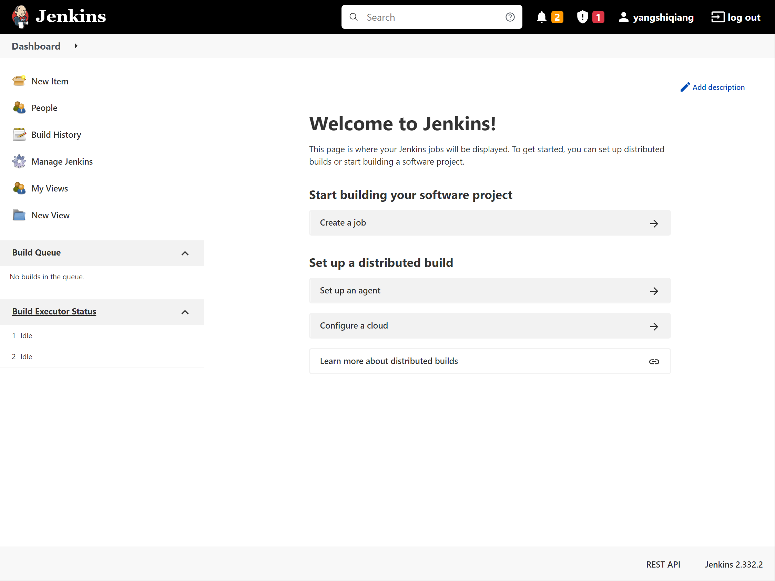This screenshot has width=775, height=581.
Task: Click the Jenkins head logo
Action: (x=21, y=17)
